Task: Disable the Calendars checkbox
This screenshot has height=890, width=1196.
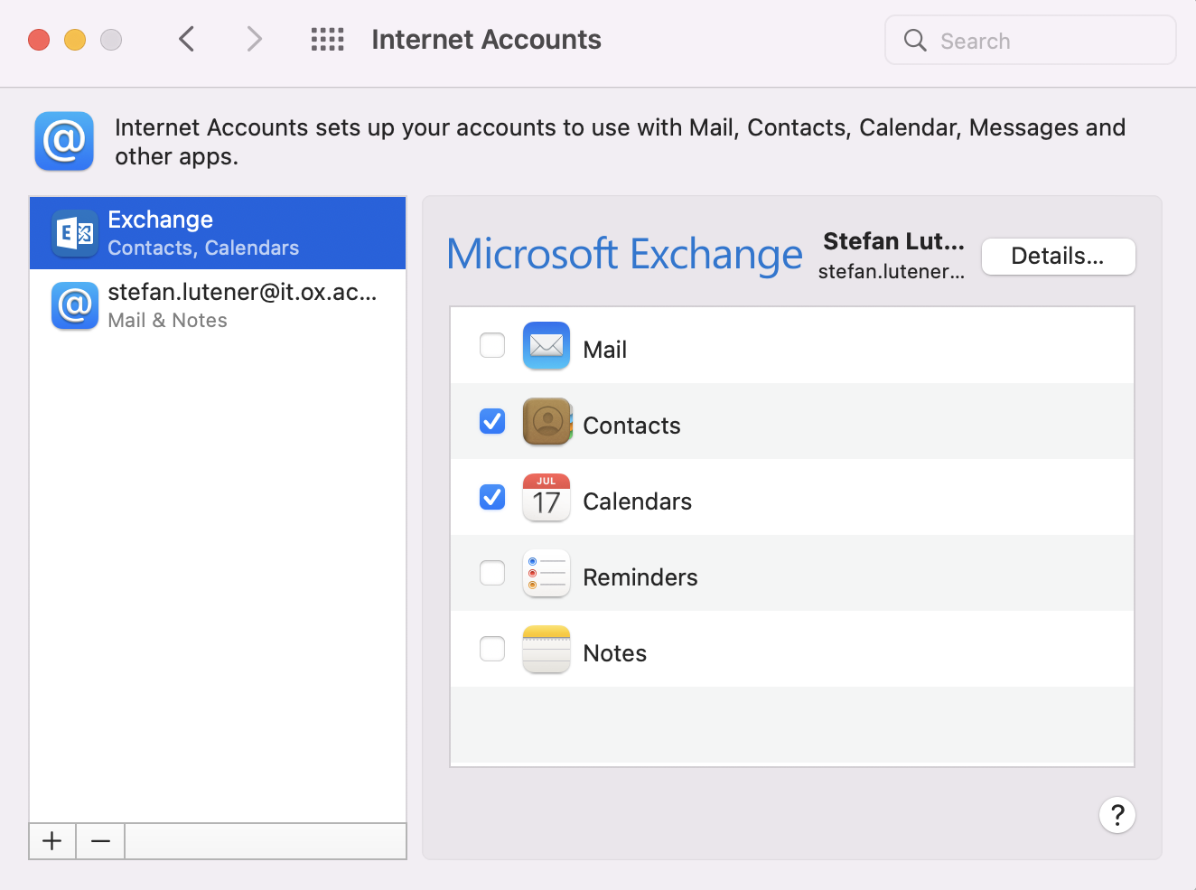Action: click(x=492, y=497)
